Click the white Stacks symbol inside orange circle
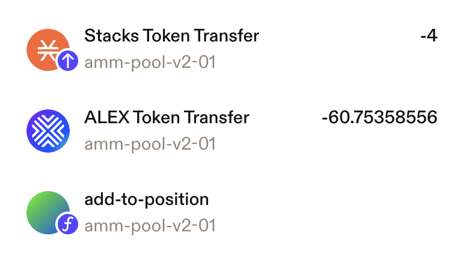This screenshot has height=256, width=463. pos(47,50)
